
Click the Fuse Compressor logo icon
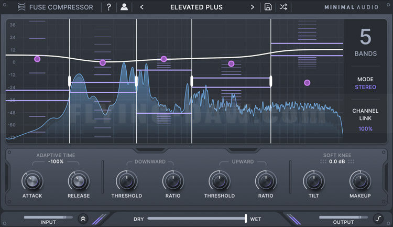coord(22,7)
